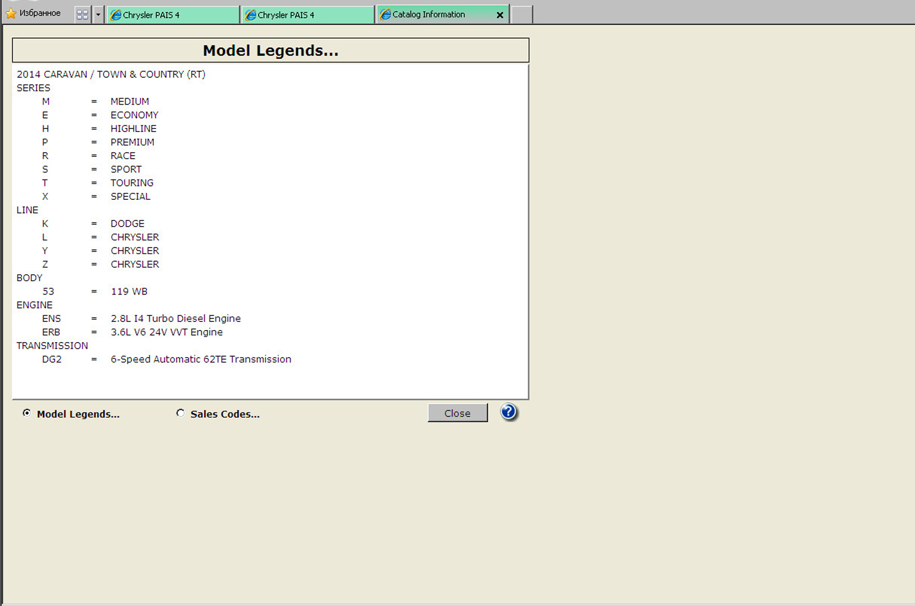This screenshot has width=915, height=606.
Task: Click the IE icon on Catalog Information tab
Action: point(385,15)
